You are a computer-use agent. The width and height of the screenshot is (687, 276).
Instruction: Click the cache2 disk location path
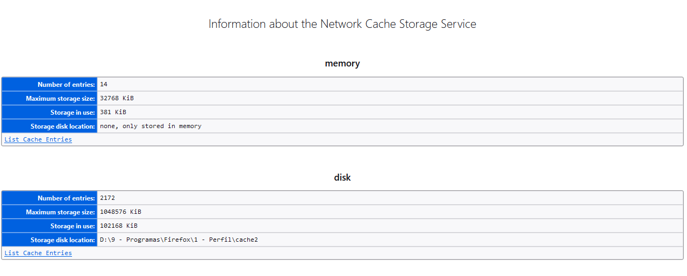(179, 240)
